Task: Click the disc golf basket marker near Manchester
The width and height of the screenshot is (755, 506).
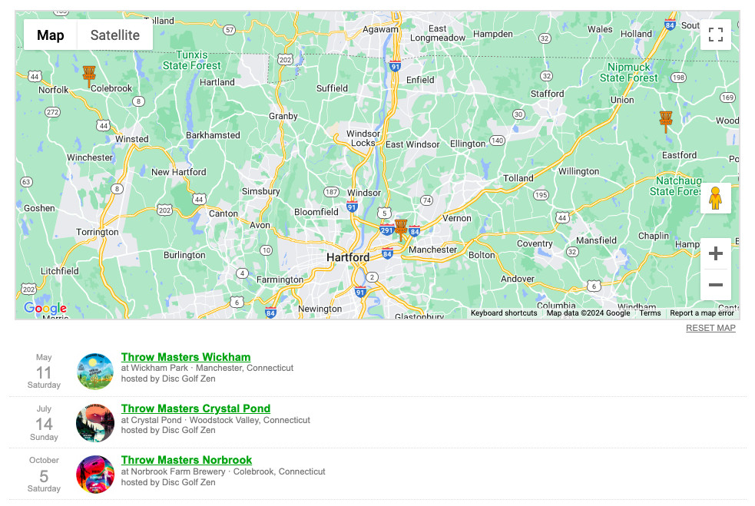Action: 401,229
